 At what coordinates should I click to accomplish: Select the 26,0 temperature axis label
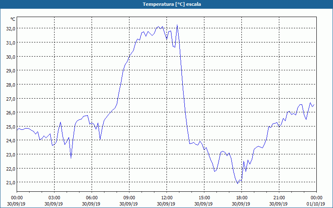point(11,113)
